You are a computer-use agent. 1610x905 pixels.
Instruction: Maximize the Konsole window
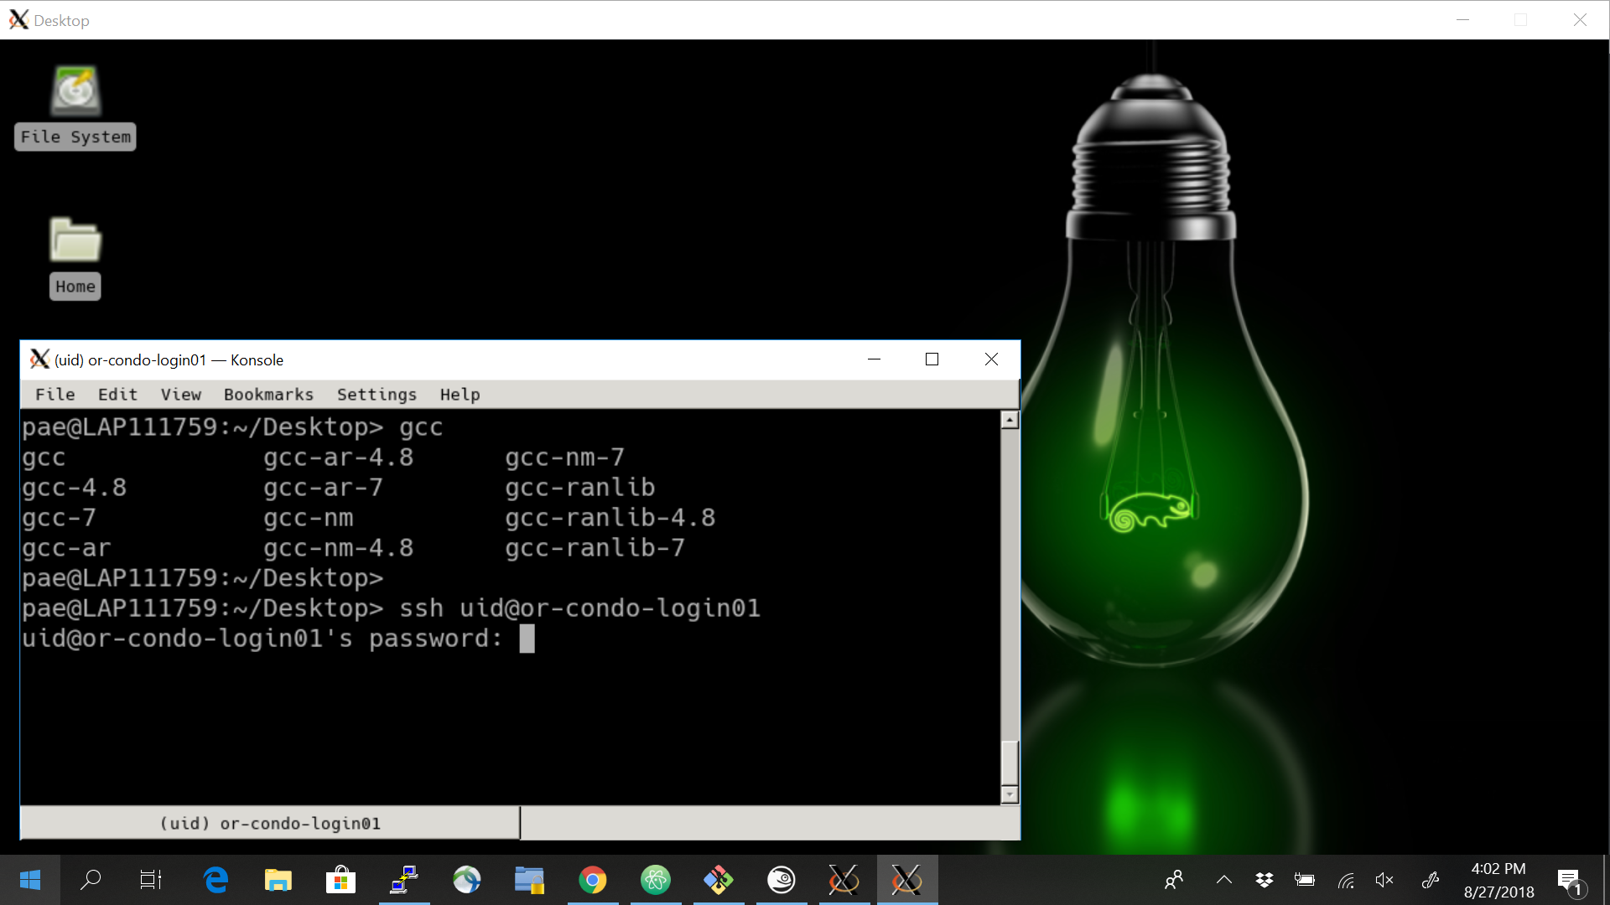coord(932,359)
